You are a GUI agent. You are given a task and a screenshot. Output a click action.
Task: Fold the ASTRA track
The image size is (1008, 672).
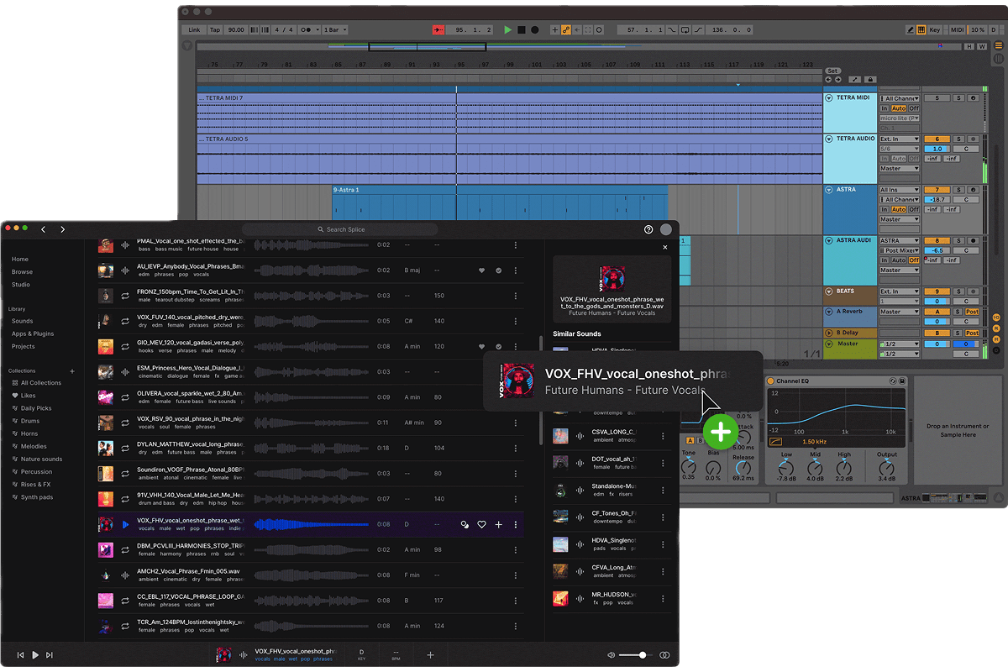pos(829,190)
